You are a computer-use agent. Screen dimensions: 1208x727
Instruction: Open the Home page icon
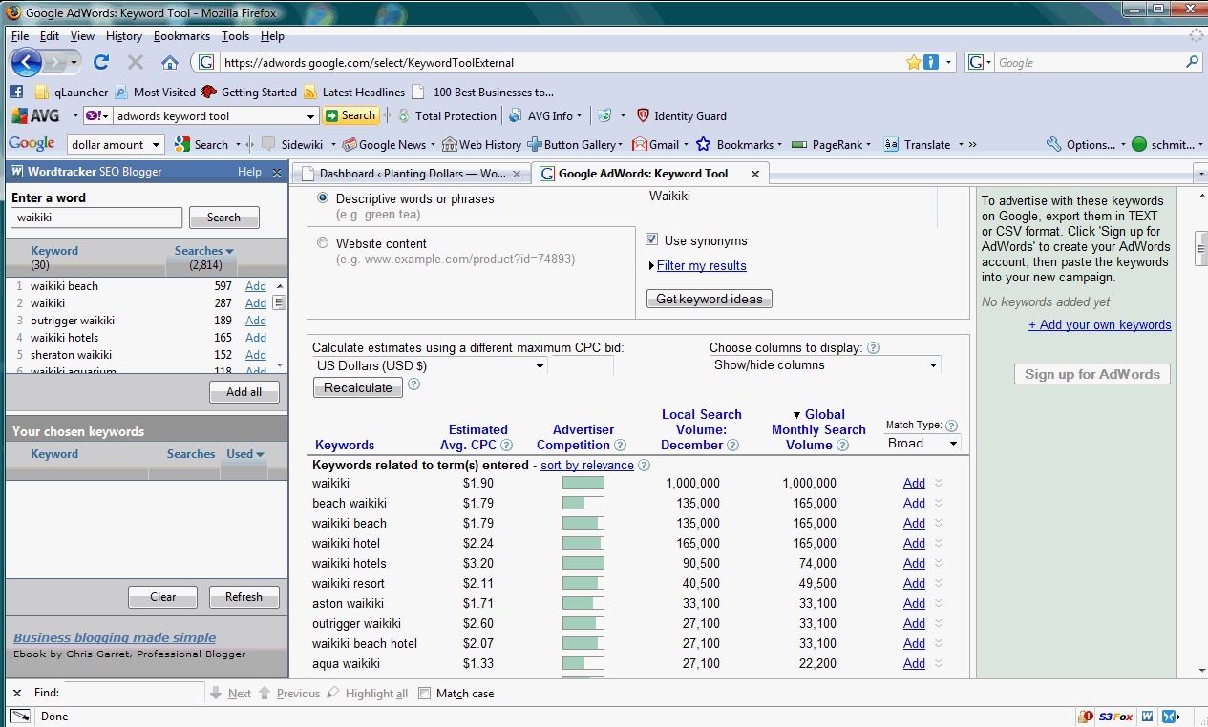click(x=170, y=63)
